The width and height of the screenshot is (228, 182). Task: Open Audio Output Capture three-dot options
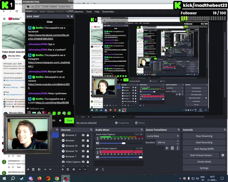pyautogui.click(x=98, y=152)
